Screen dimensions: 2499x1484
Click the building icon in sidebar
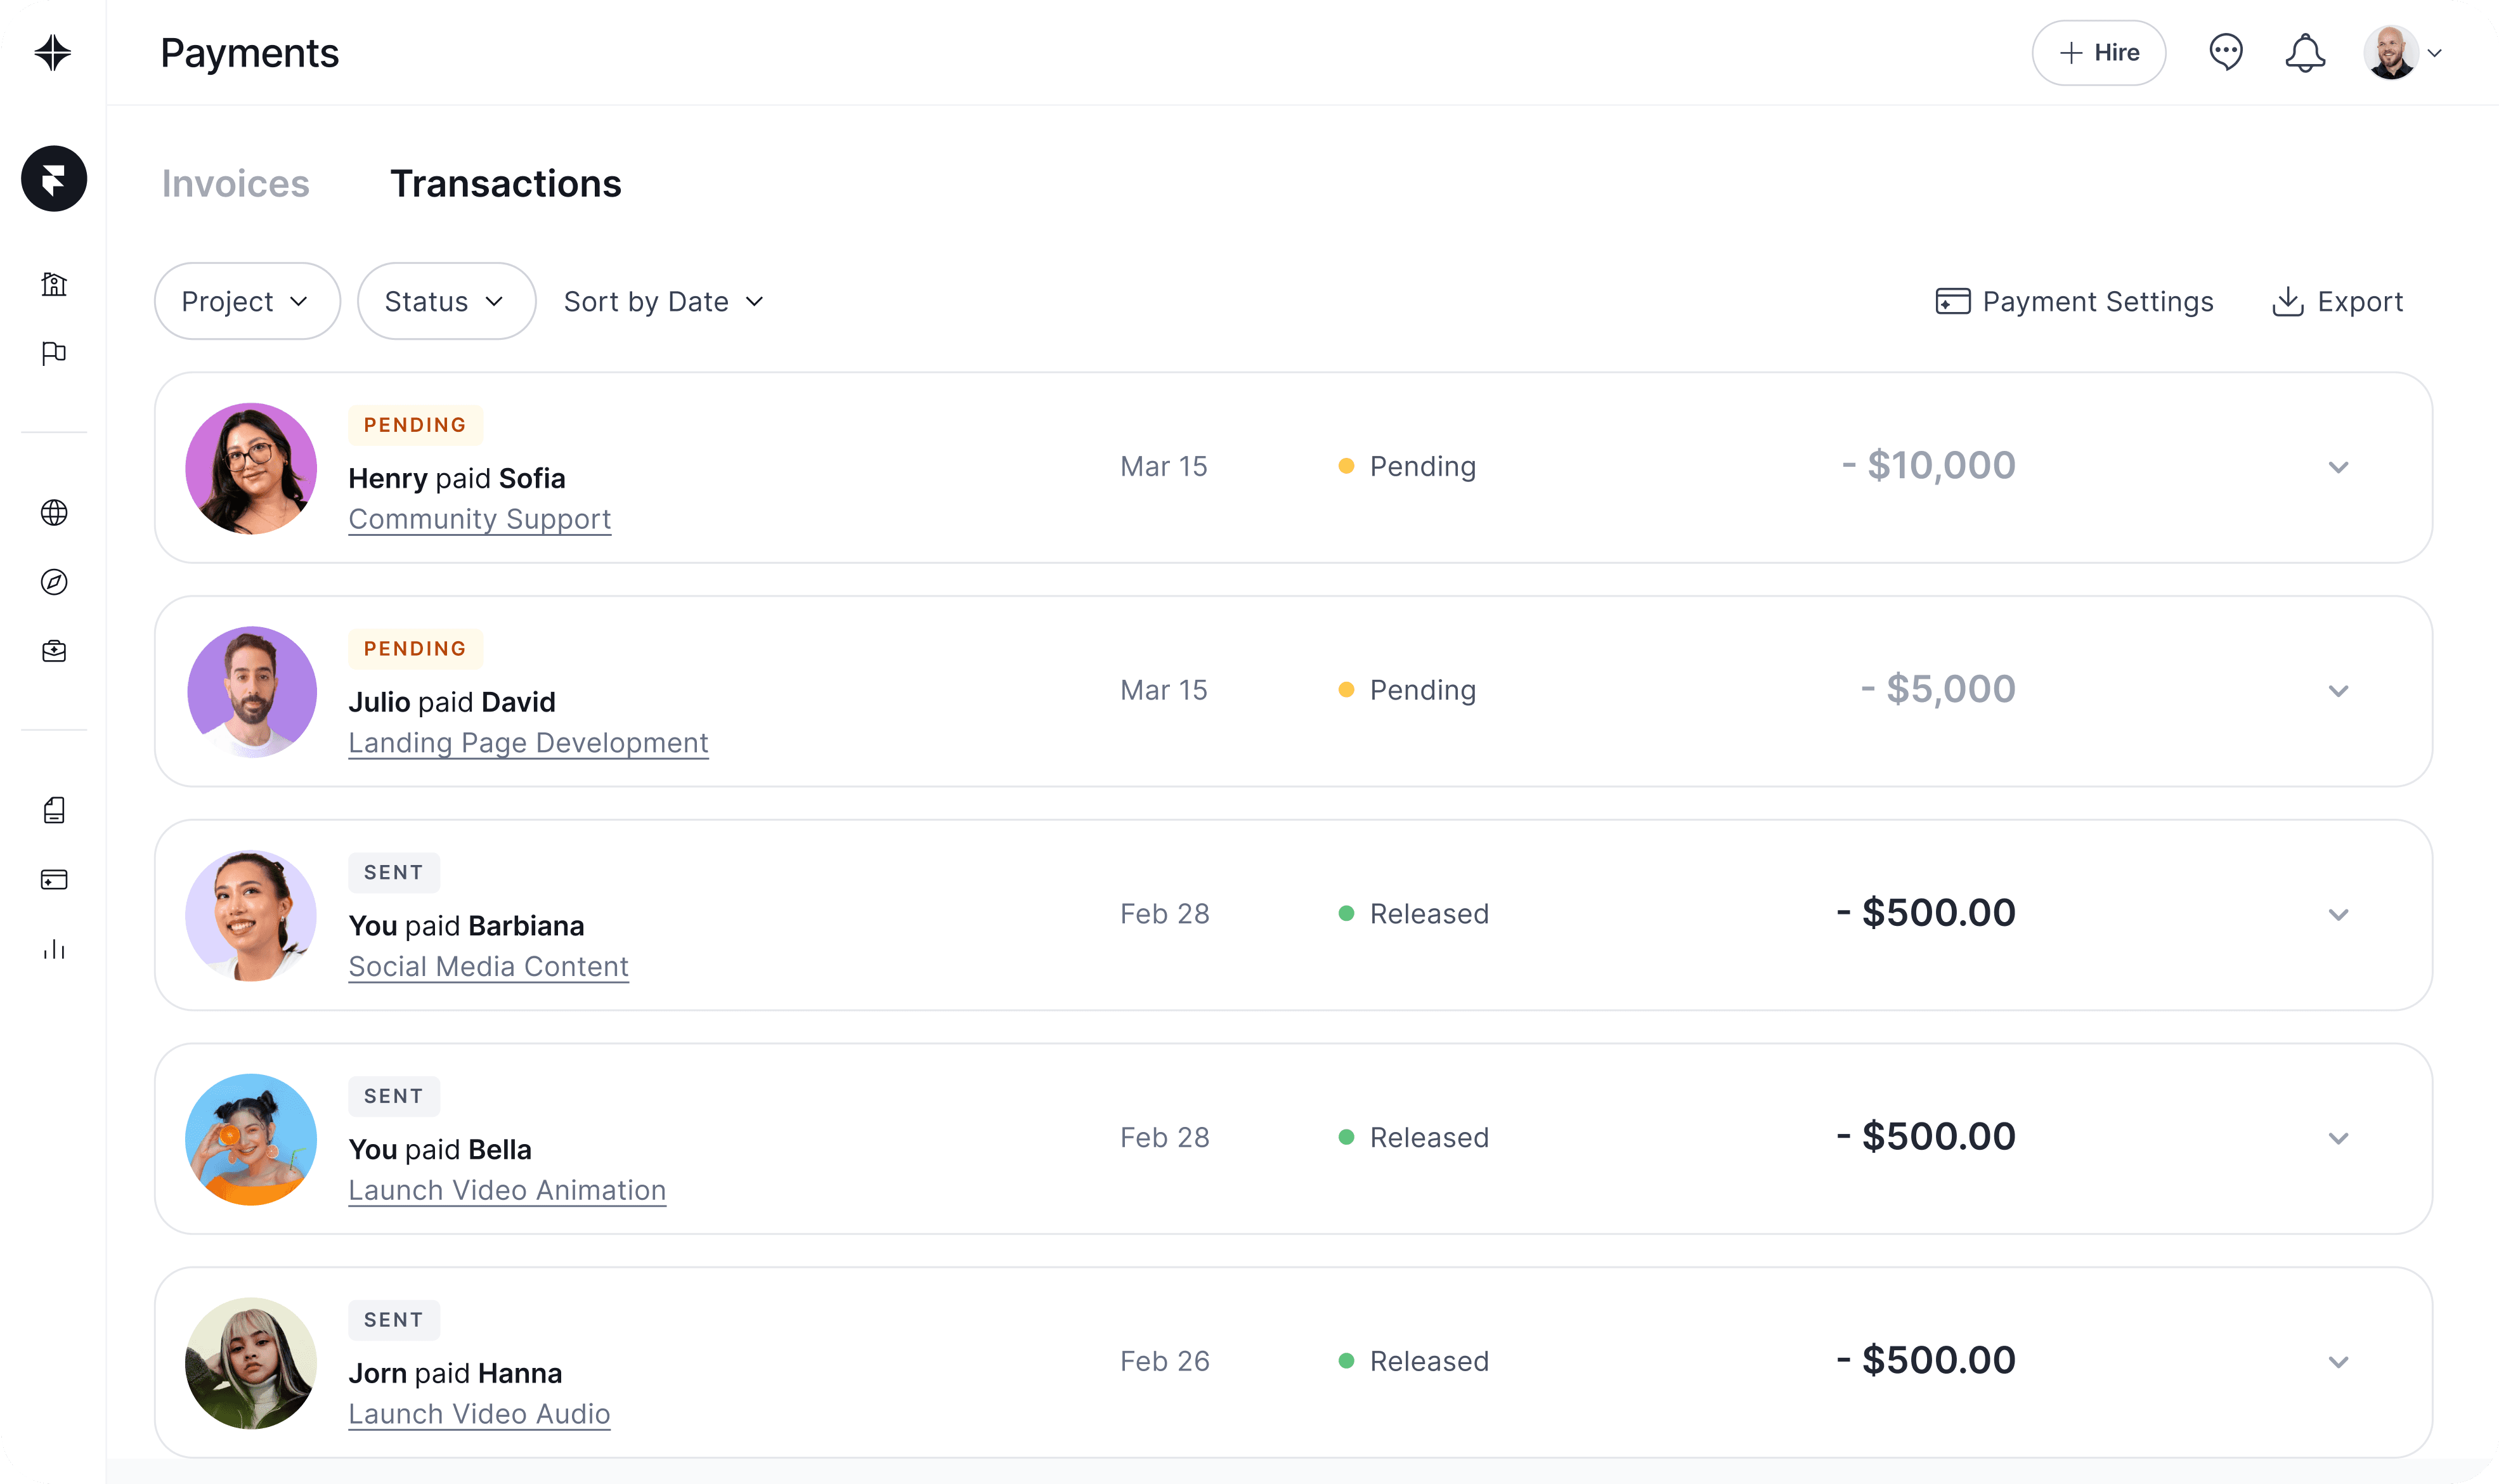coord(54,284)
